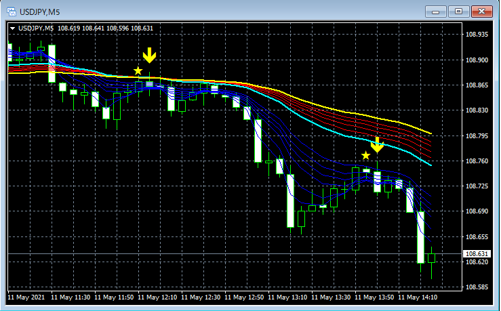Click the OHLC values 108.619 108.641 108.596 108.631
Image resolution: width=501 pixels, height=311 pixels.
pos(106,28)
